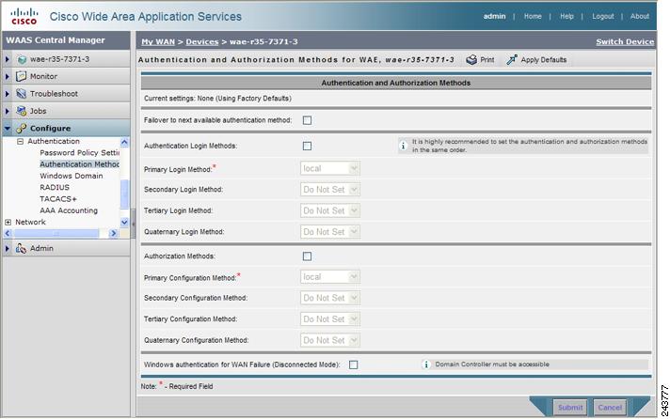Expand the Troubleshoot section arrow
The height and width of the screenshot is (419, 670).
coord(7,93)
